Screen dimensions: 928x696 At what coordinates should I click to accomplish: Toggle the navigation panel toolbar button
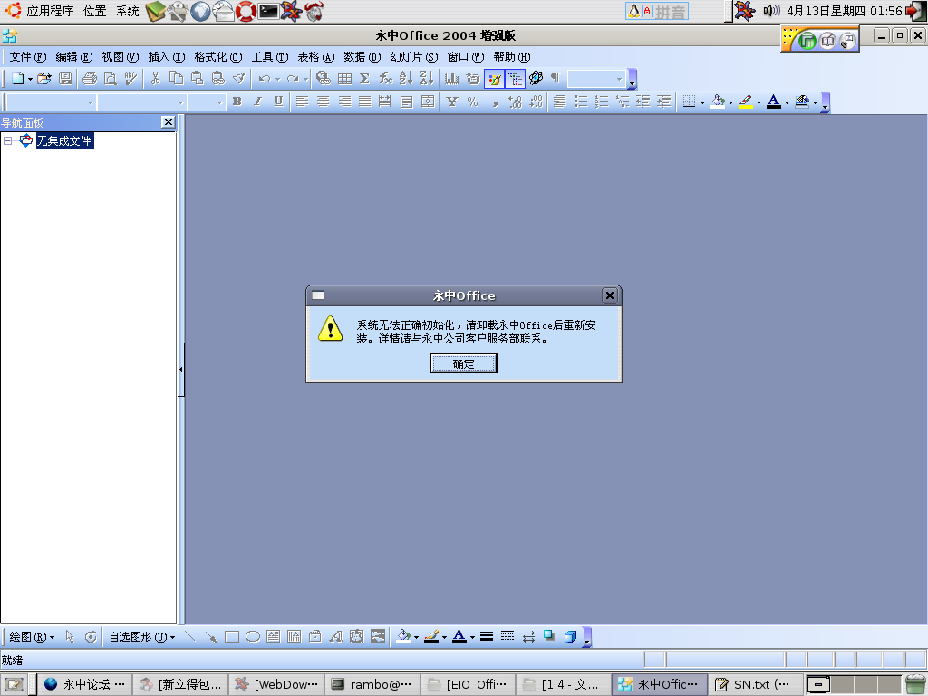point(516,78)
